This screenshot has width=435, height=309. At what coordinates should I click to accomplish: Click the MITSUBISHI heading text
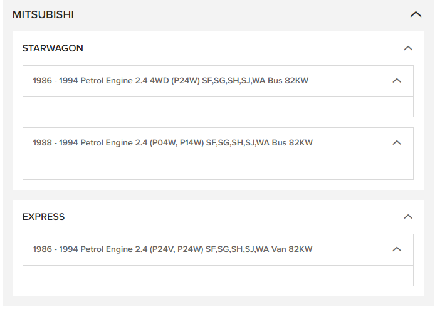coord(43,14)
